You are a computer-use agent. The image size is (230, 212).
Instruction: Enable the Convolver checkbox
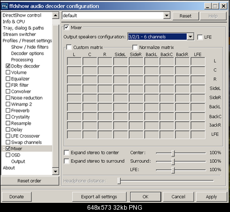(8, 91)
